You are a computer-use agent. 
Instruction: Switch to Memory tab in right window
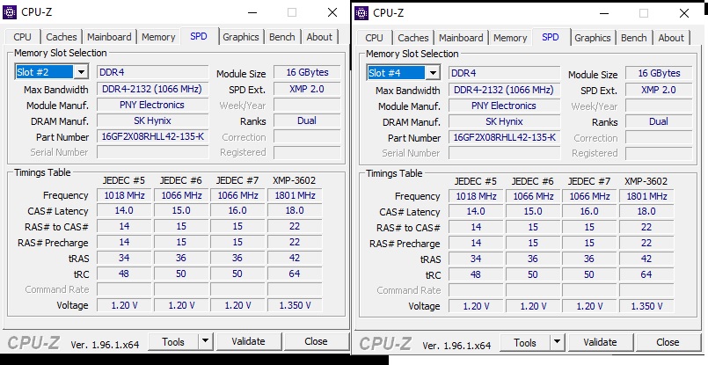(510, 38)
